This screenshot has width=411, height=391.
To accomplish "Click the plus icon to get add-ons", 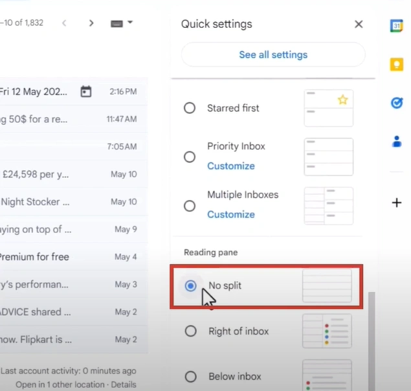I will pos(397,203).
